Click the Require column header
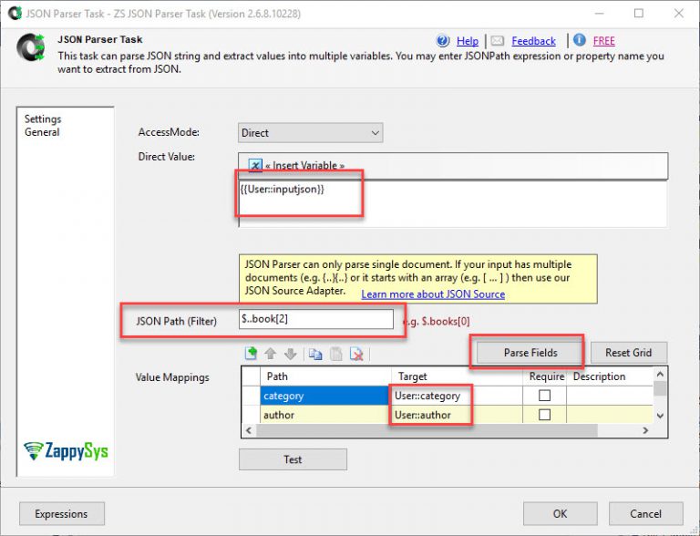 click(x=545, y=376)
